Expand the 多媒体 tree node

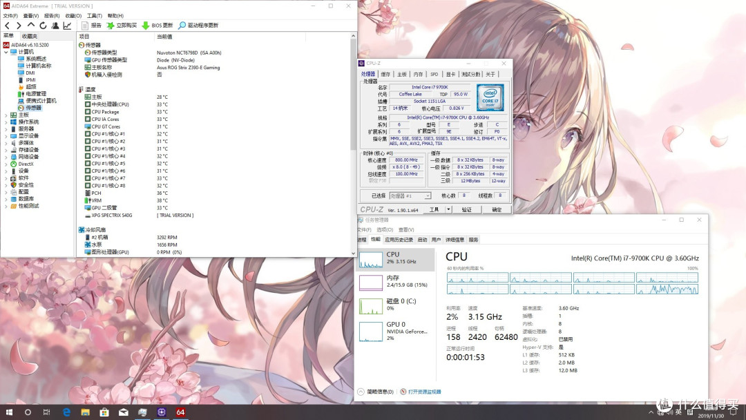[x=6, y=143]
